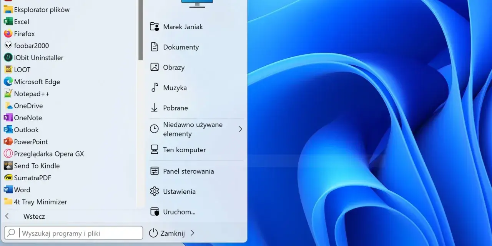
Task: Click the Obrazy label
Action: coord(174,67)
